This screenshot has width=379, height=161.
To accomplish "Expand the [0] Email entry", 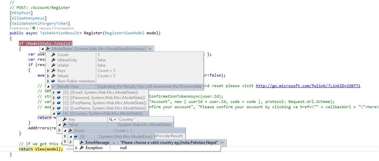I will pyautogui.click(x=54, y=92).
